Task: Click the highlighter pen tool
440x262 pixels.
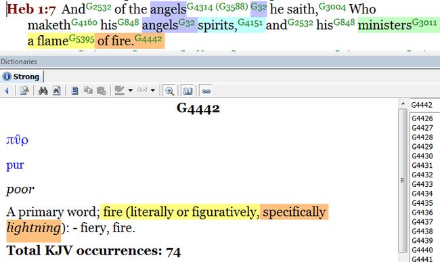Action: point(120,91)
